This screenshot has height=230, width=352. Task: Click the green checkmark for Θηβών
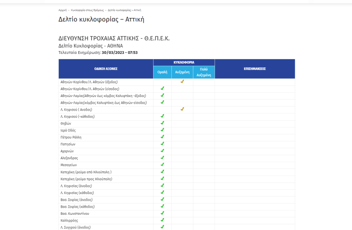[162, 123]
